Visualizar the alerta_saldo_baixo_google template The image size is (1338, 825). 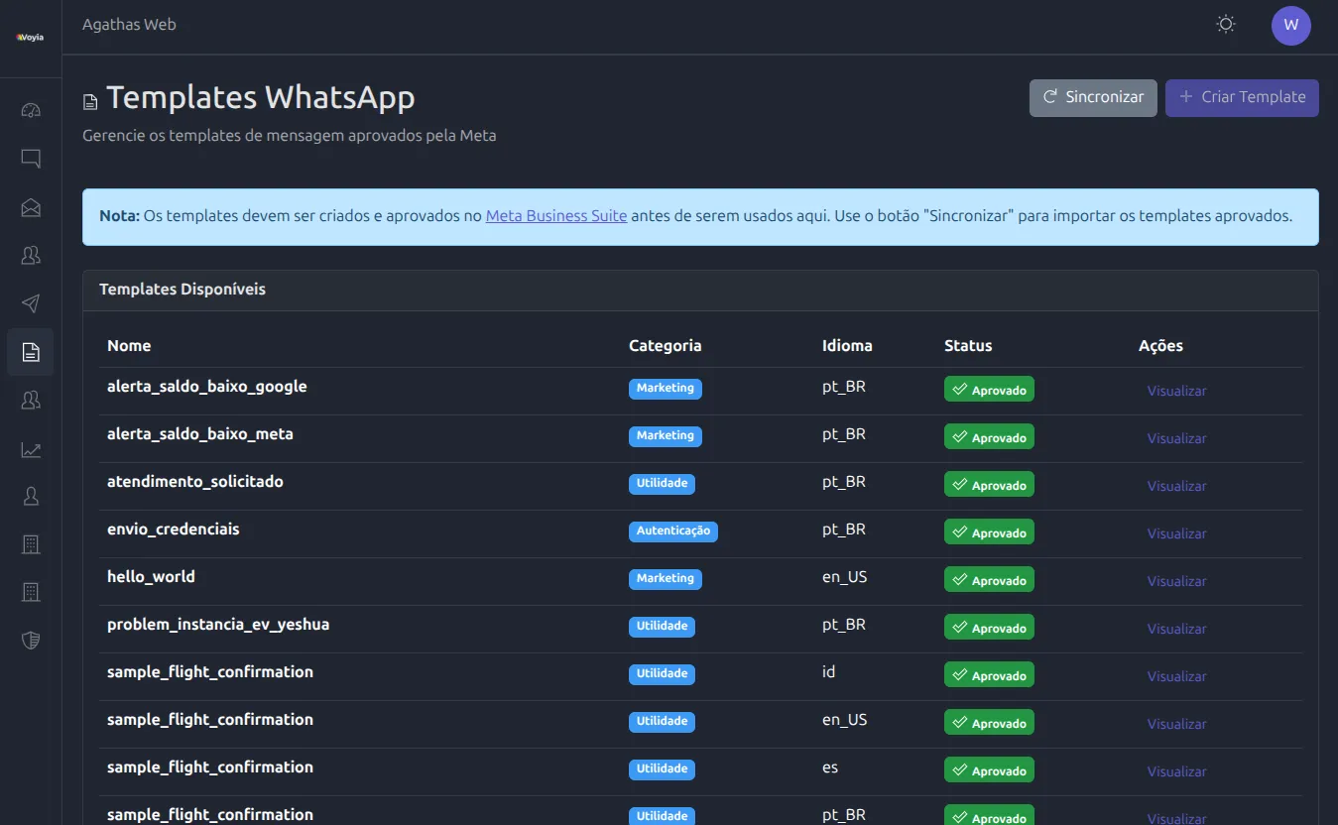coord(1176,391)
